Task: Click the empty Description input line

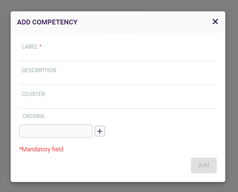Action: [x=118, y=79]
